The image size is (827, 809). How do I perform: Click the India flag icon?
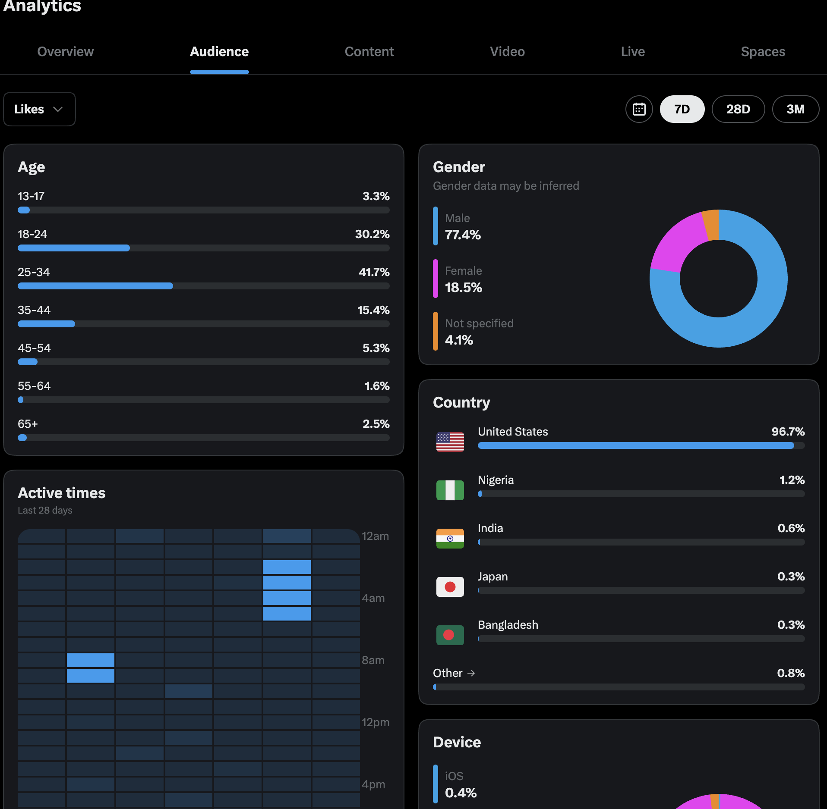(450, 539)
